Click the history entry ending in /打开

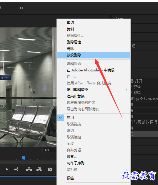(x=144, y=81)
